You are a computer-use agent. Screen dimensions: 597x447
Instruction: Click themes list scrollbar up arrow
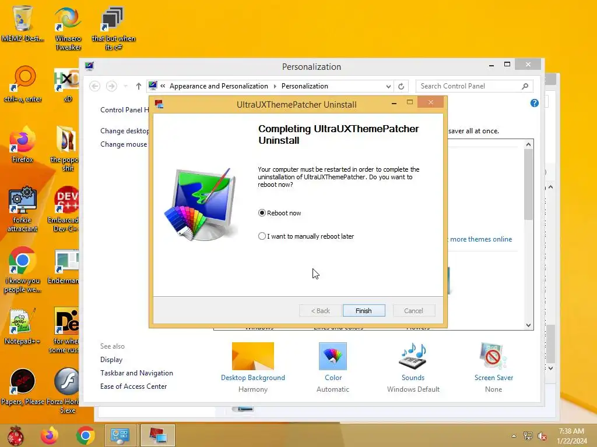(528, 144)
